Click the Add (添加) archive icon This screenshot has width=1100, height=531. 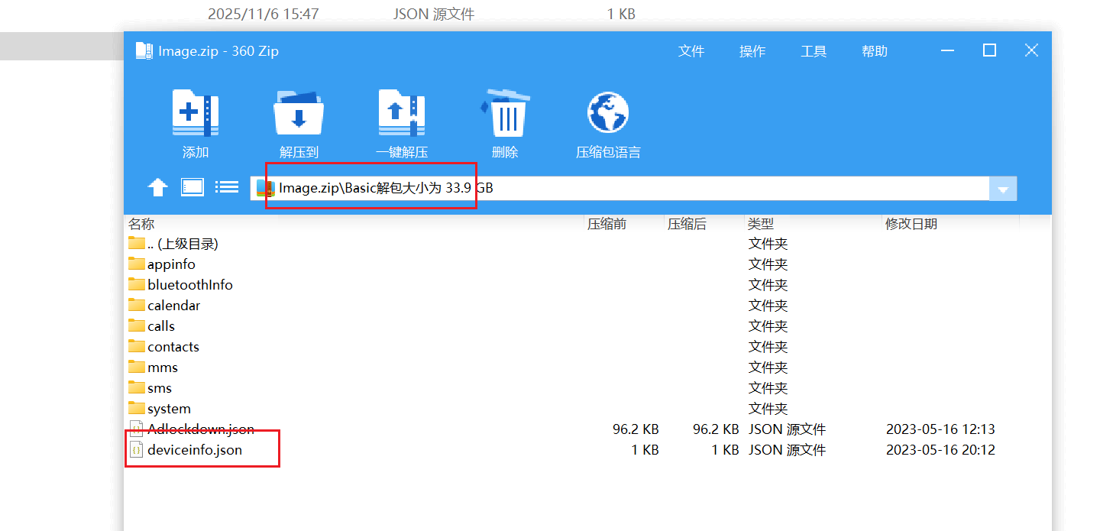click(x=196, y=114)
